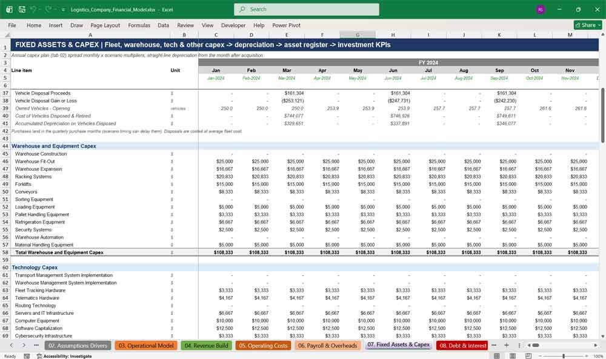Open the Help ribbon tab

259,25
